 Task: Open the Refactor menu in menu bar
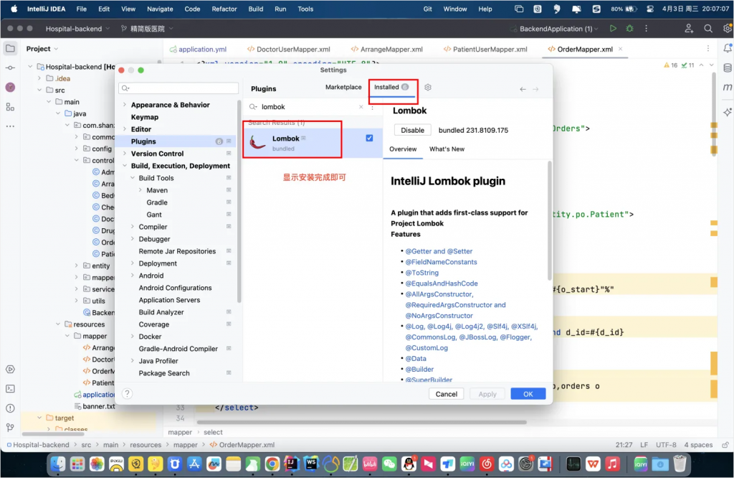click(x=224, y=9)
